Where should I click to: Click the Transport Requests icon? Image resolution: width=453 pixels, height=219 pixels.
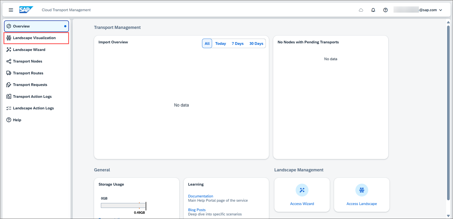[x=9, y=85]
